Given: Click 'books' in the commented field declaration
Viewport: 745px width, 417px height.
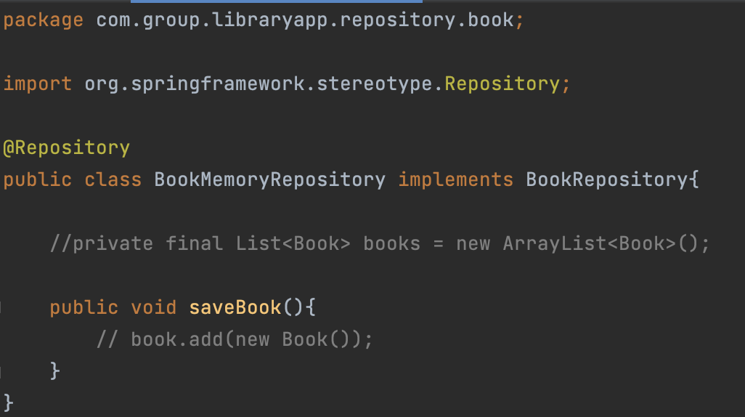Looking at the screenshot, I should (392, 244).
